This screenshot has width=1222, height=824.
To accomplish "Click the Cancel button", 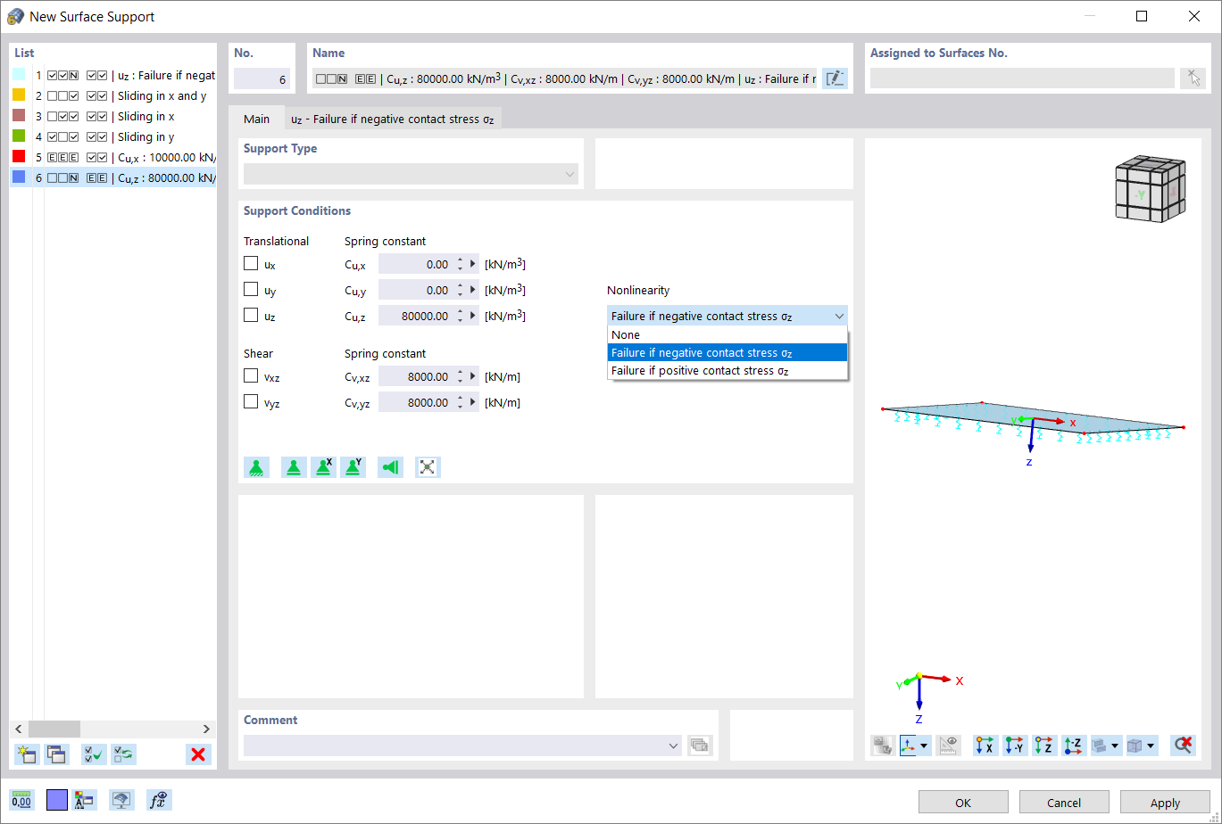I will [x=1064, y=802].
